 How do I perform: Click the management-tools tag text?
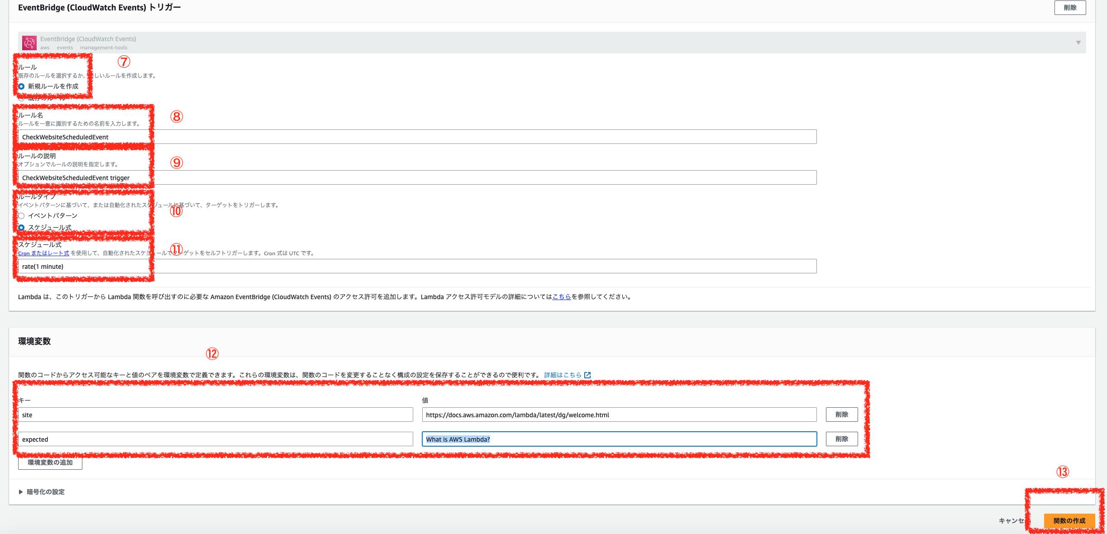click(x=104, y=48)
